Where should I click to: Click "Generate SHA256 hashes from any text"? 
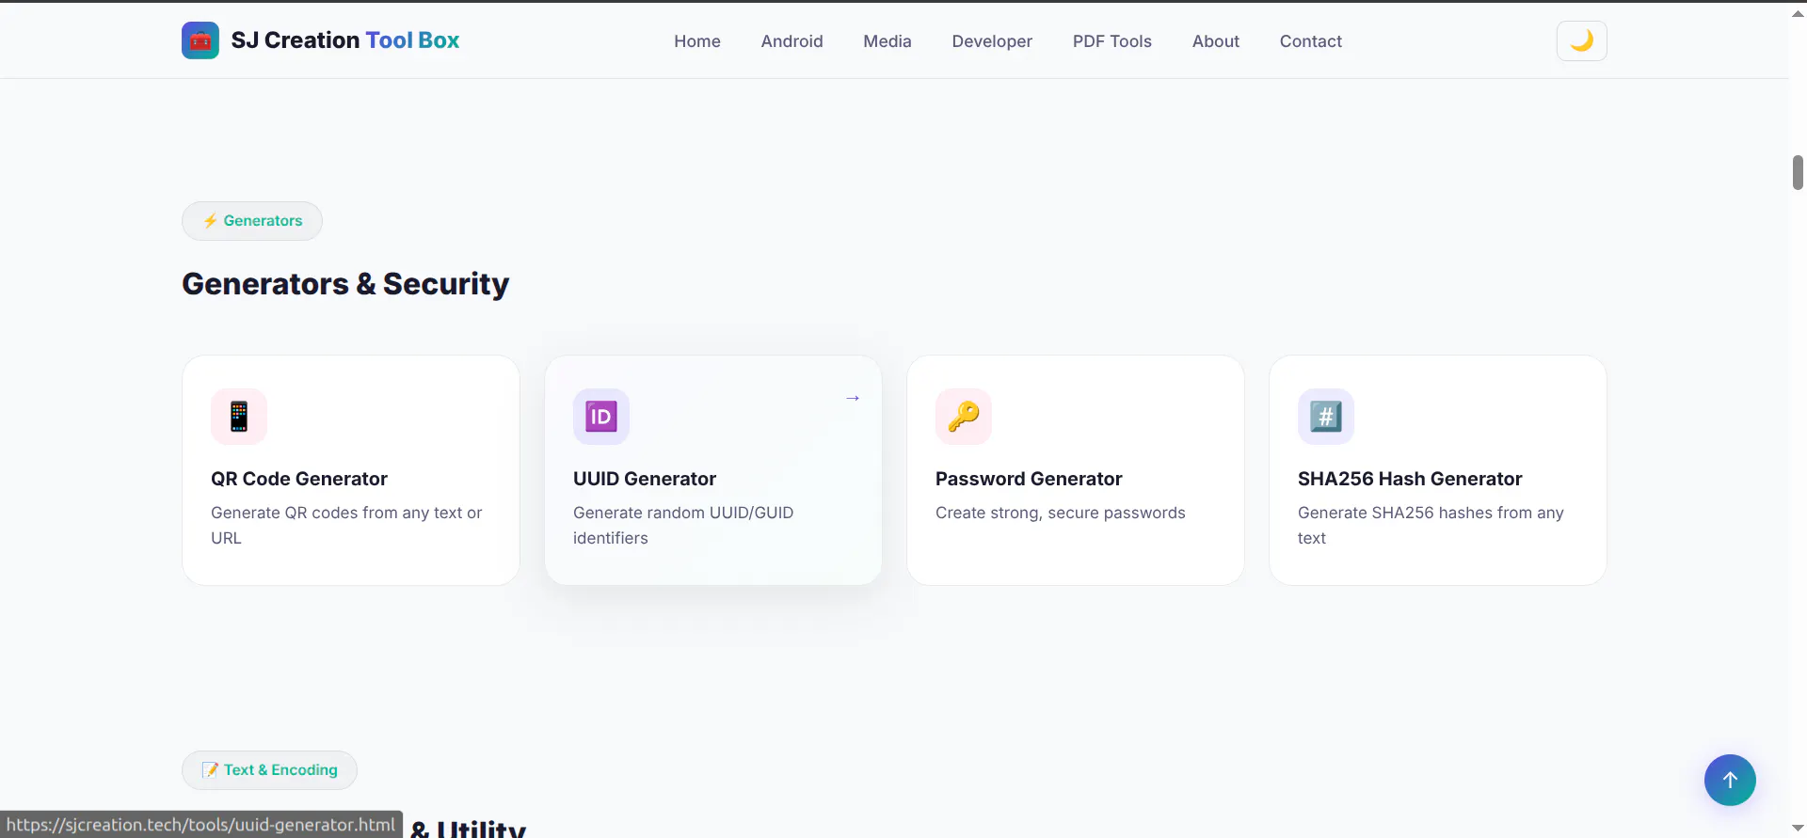tap(1431, 525)
